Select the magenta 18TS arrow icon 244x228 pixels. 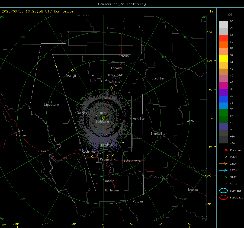pos(223,184)
